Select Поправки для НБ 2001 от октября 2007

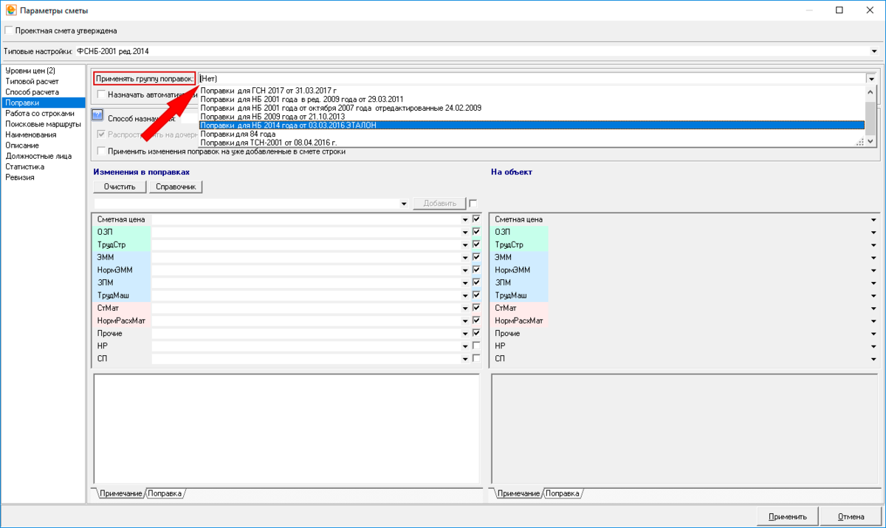(532, 108)
